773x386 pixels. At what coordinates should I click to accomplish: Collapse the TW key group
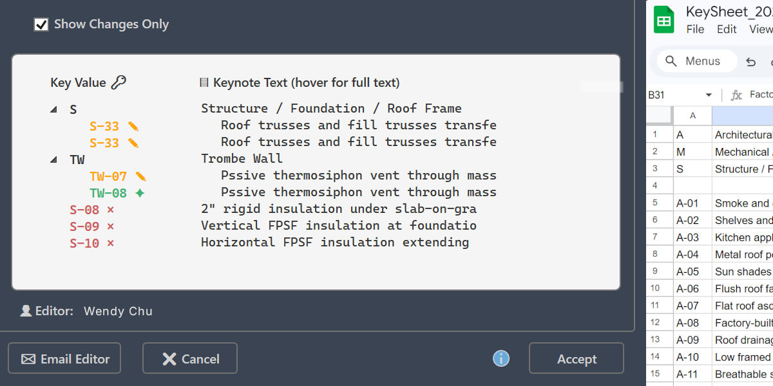coord(53,159)
